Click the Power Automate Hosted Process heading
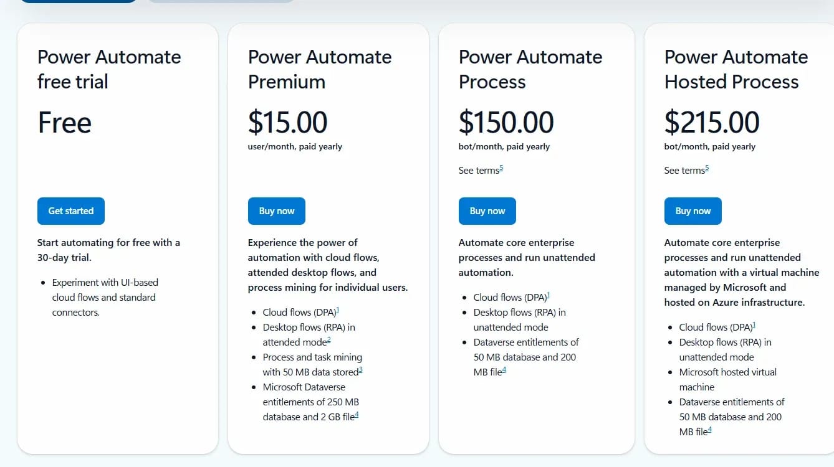 click(736, 69)
